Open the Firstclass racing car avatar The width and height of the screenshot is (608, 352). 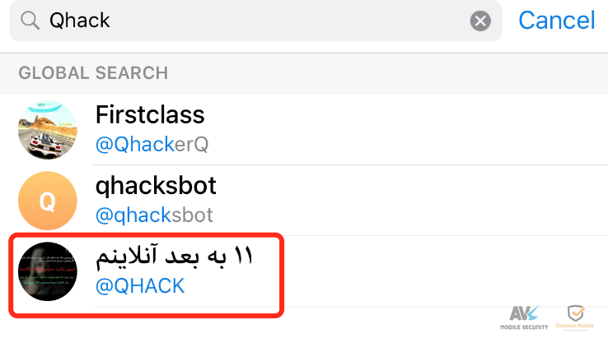click(x=47, y=130)
